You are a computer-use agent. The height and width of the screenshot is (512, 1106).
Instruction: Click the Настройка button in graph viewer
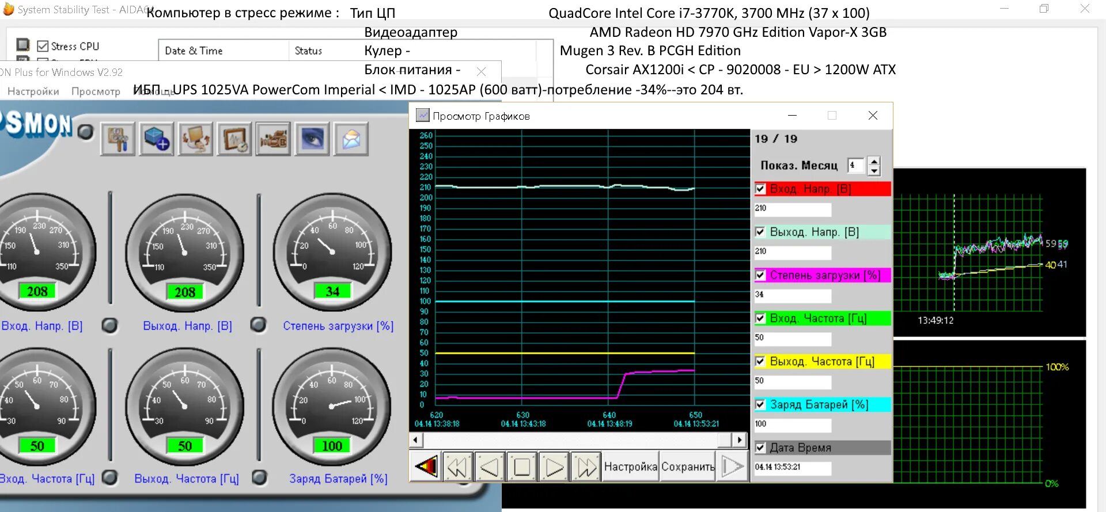[x=630, y=467]
